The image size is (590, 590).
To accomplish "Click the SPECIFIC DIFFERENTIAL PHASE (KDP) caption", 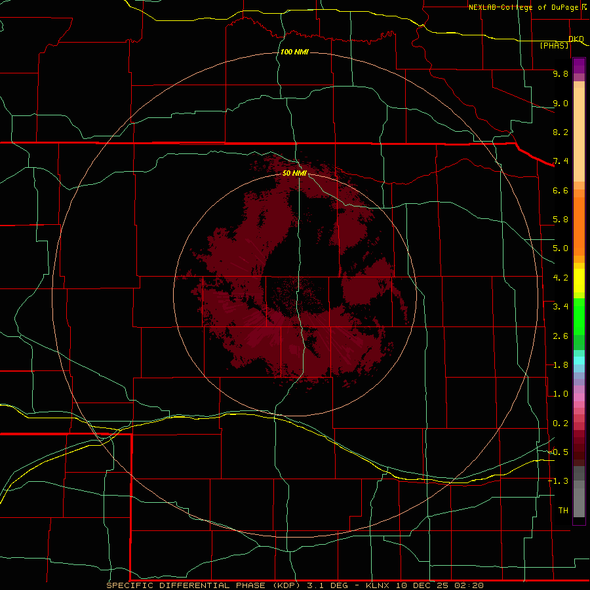I will [205, 585].
